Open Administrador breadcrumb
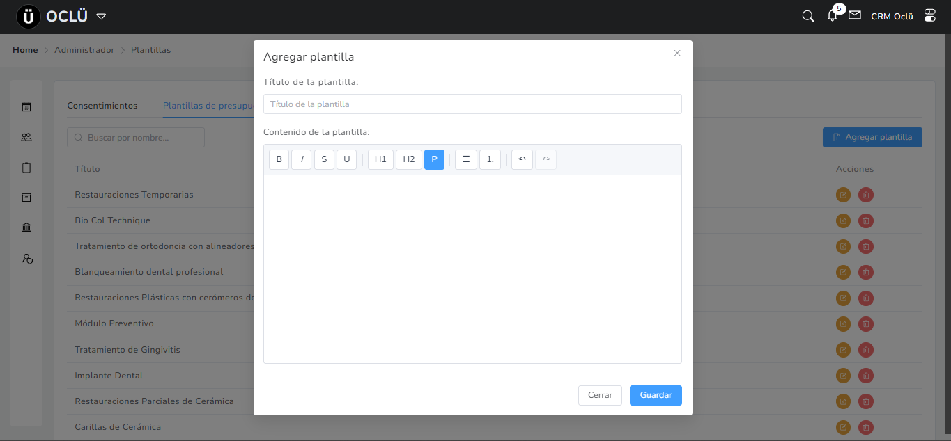This screenshot has height=441, width=951. 84,50
